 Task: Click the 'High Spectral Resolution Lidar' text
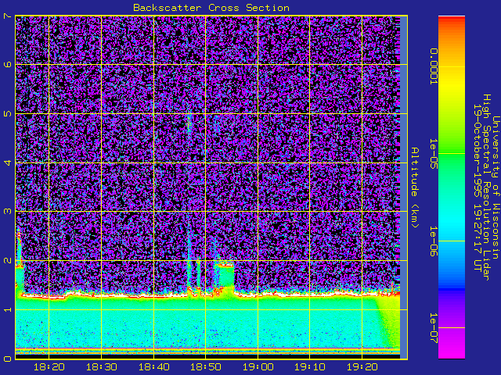pyautogui.click(x=486, y=187)
